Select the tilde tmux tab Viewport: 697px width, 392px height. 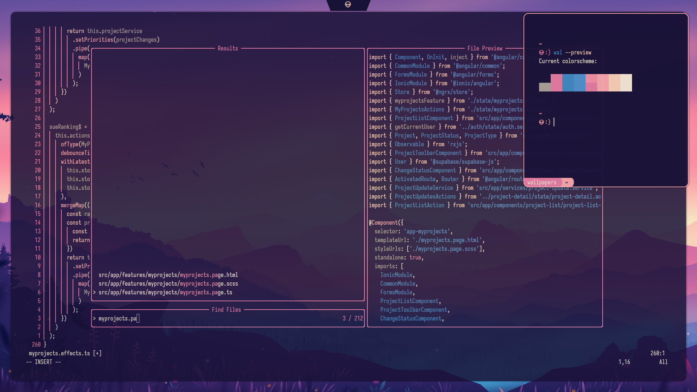[566, 183]
